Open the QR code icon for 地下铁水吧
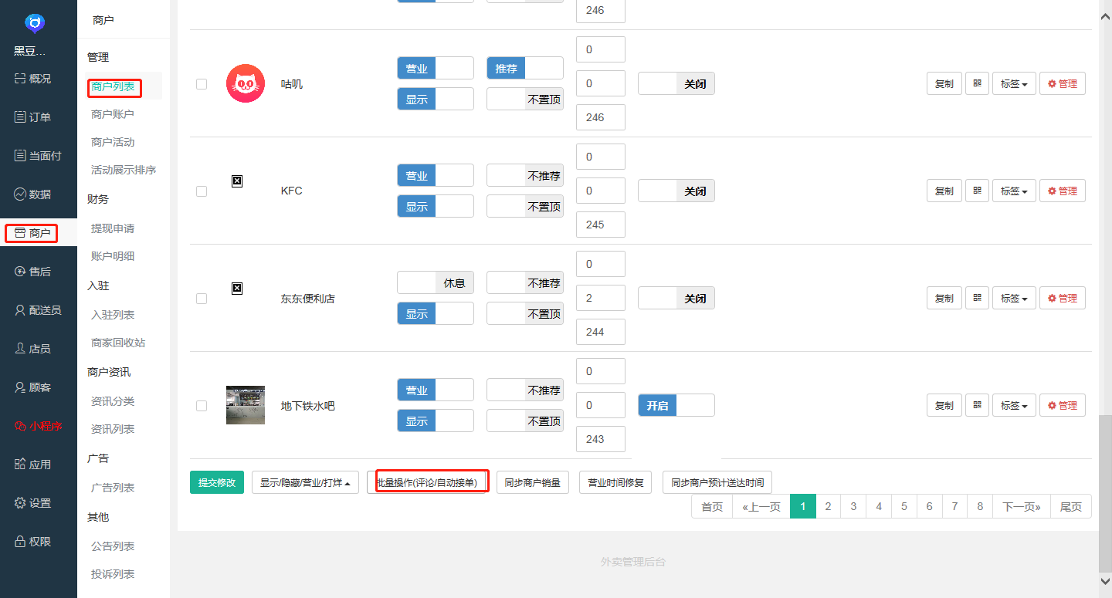This screenshot has width=1112, height=598. (977, 405)
